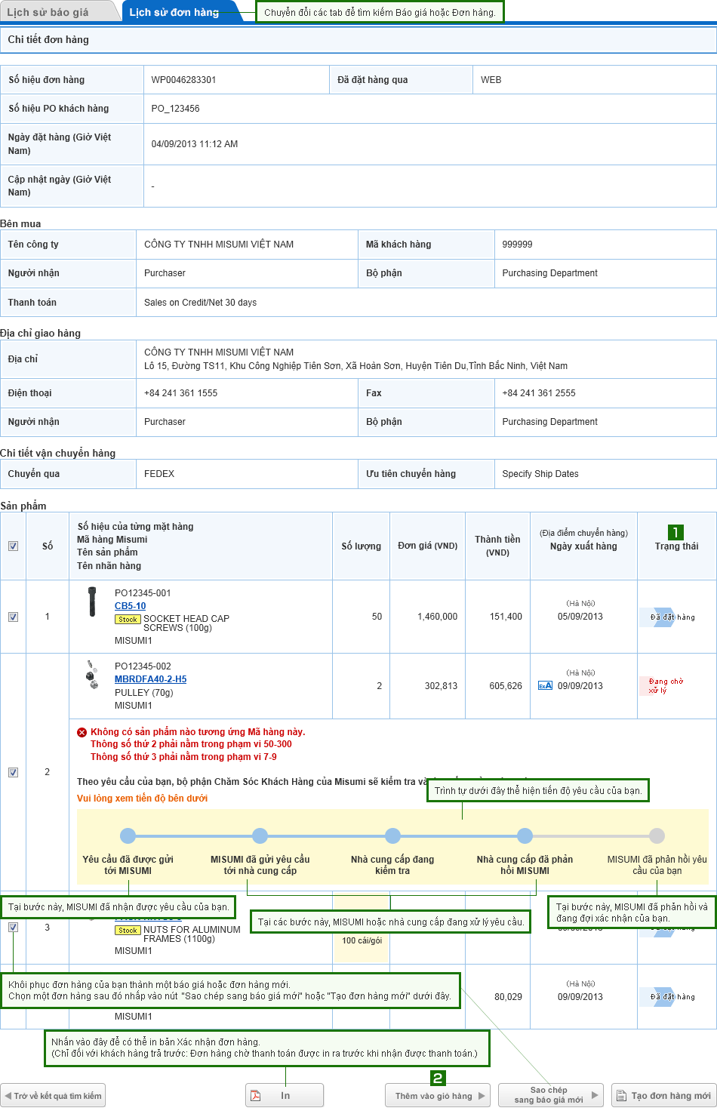Screen dimensions: 717x1114
Task: Click the delivery address line Lô 15, Đường TS11
Action: click(355, 366)
